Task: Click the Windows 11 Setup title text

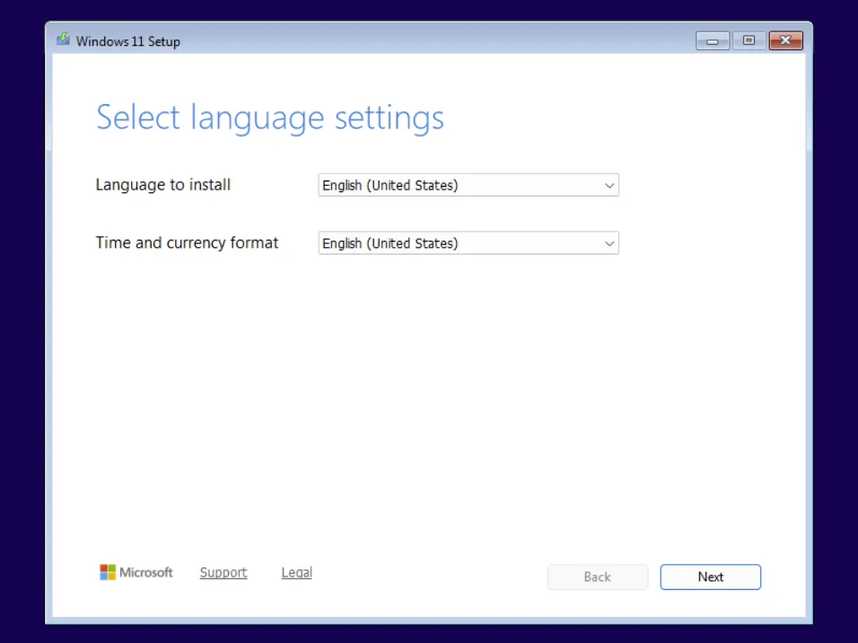Action: pos(128,41)
